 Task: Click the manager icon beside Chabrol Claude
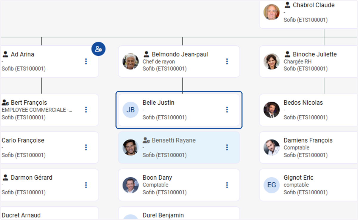coord(287,5)
